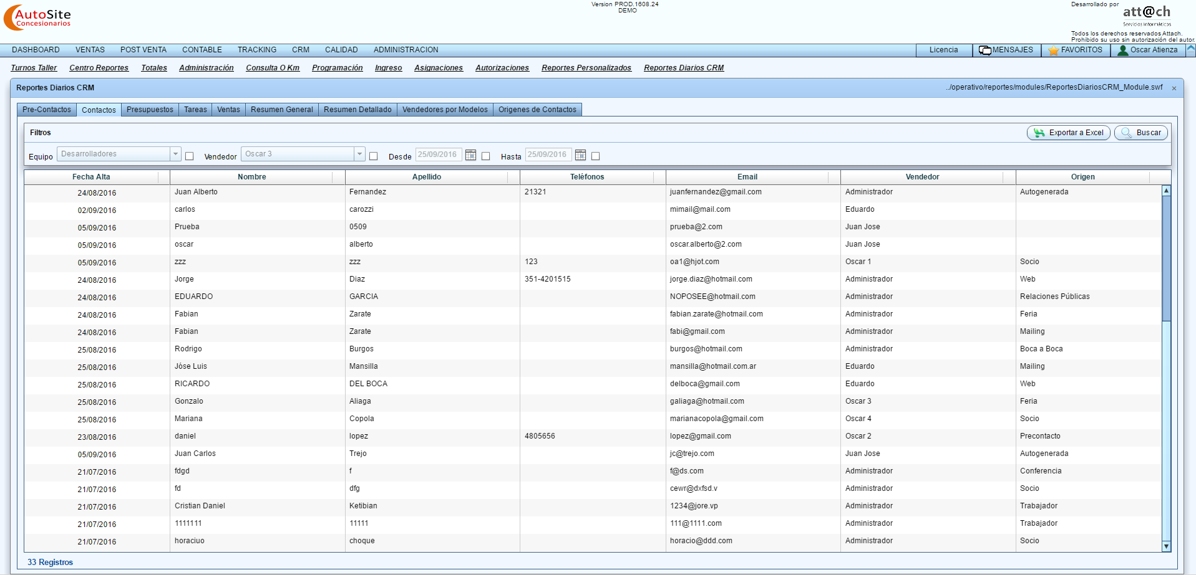Open the ADMINISTRACION main menu

[406, 50]
